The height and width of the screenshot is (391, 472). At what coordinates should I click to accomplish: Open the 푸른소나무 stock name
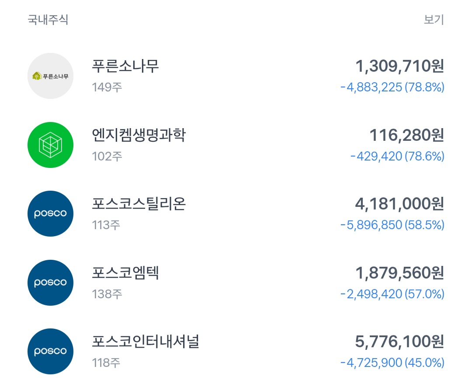click(125, 66)
